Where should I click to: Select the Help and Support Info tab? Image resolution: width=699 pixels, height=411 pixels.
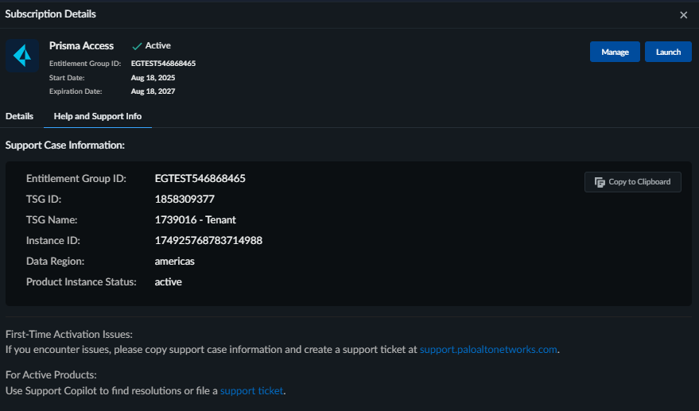coord(98,116)
